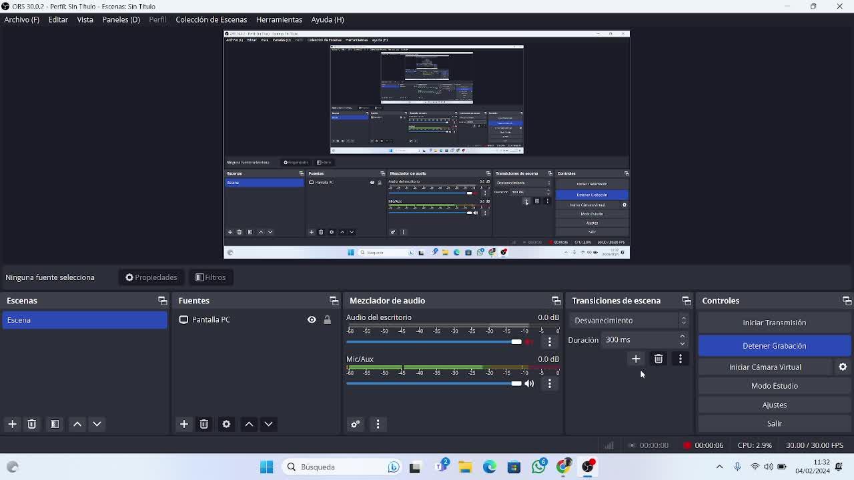Open the Archivo menu
Viewport: 854px width, 480px height.
[21, 19]
